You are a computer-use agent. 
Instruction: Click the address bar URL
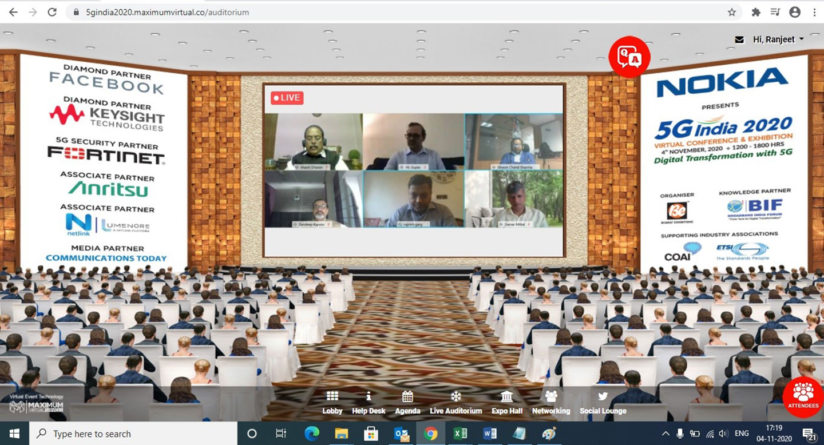point(167,12)
